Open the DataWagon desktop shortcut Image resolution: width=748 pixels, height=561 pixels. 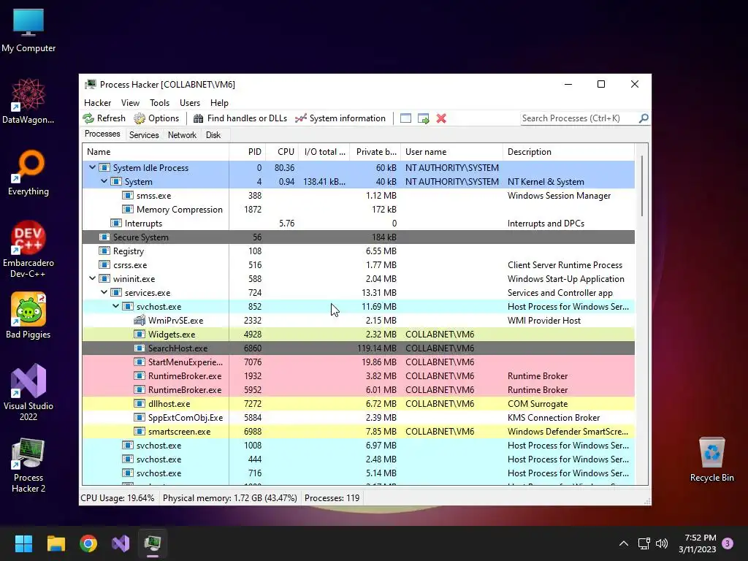coord(28,101)
